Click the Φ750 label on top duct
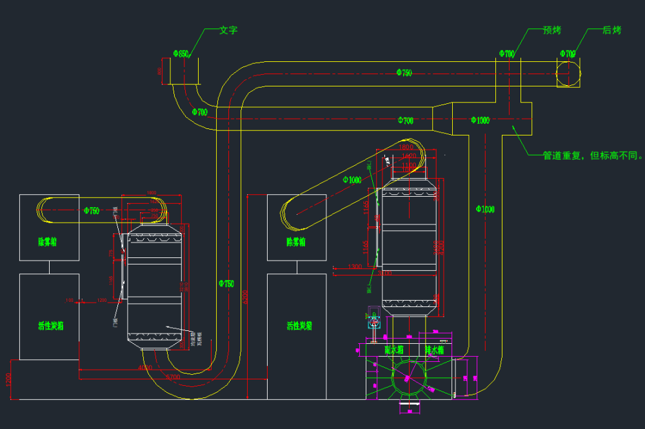This screenshot has width=645, height=429. [x=404, y=73]
